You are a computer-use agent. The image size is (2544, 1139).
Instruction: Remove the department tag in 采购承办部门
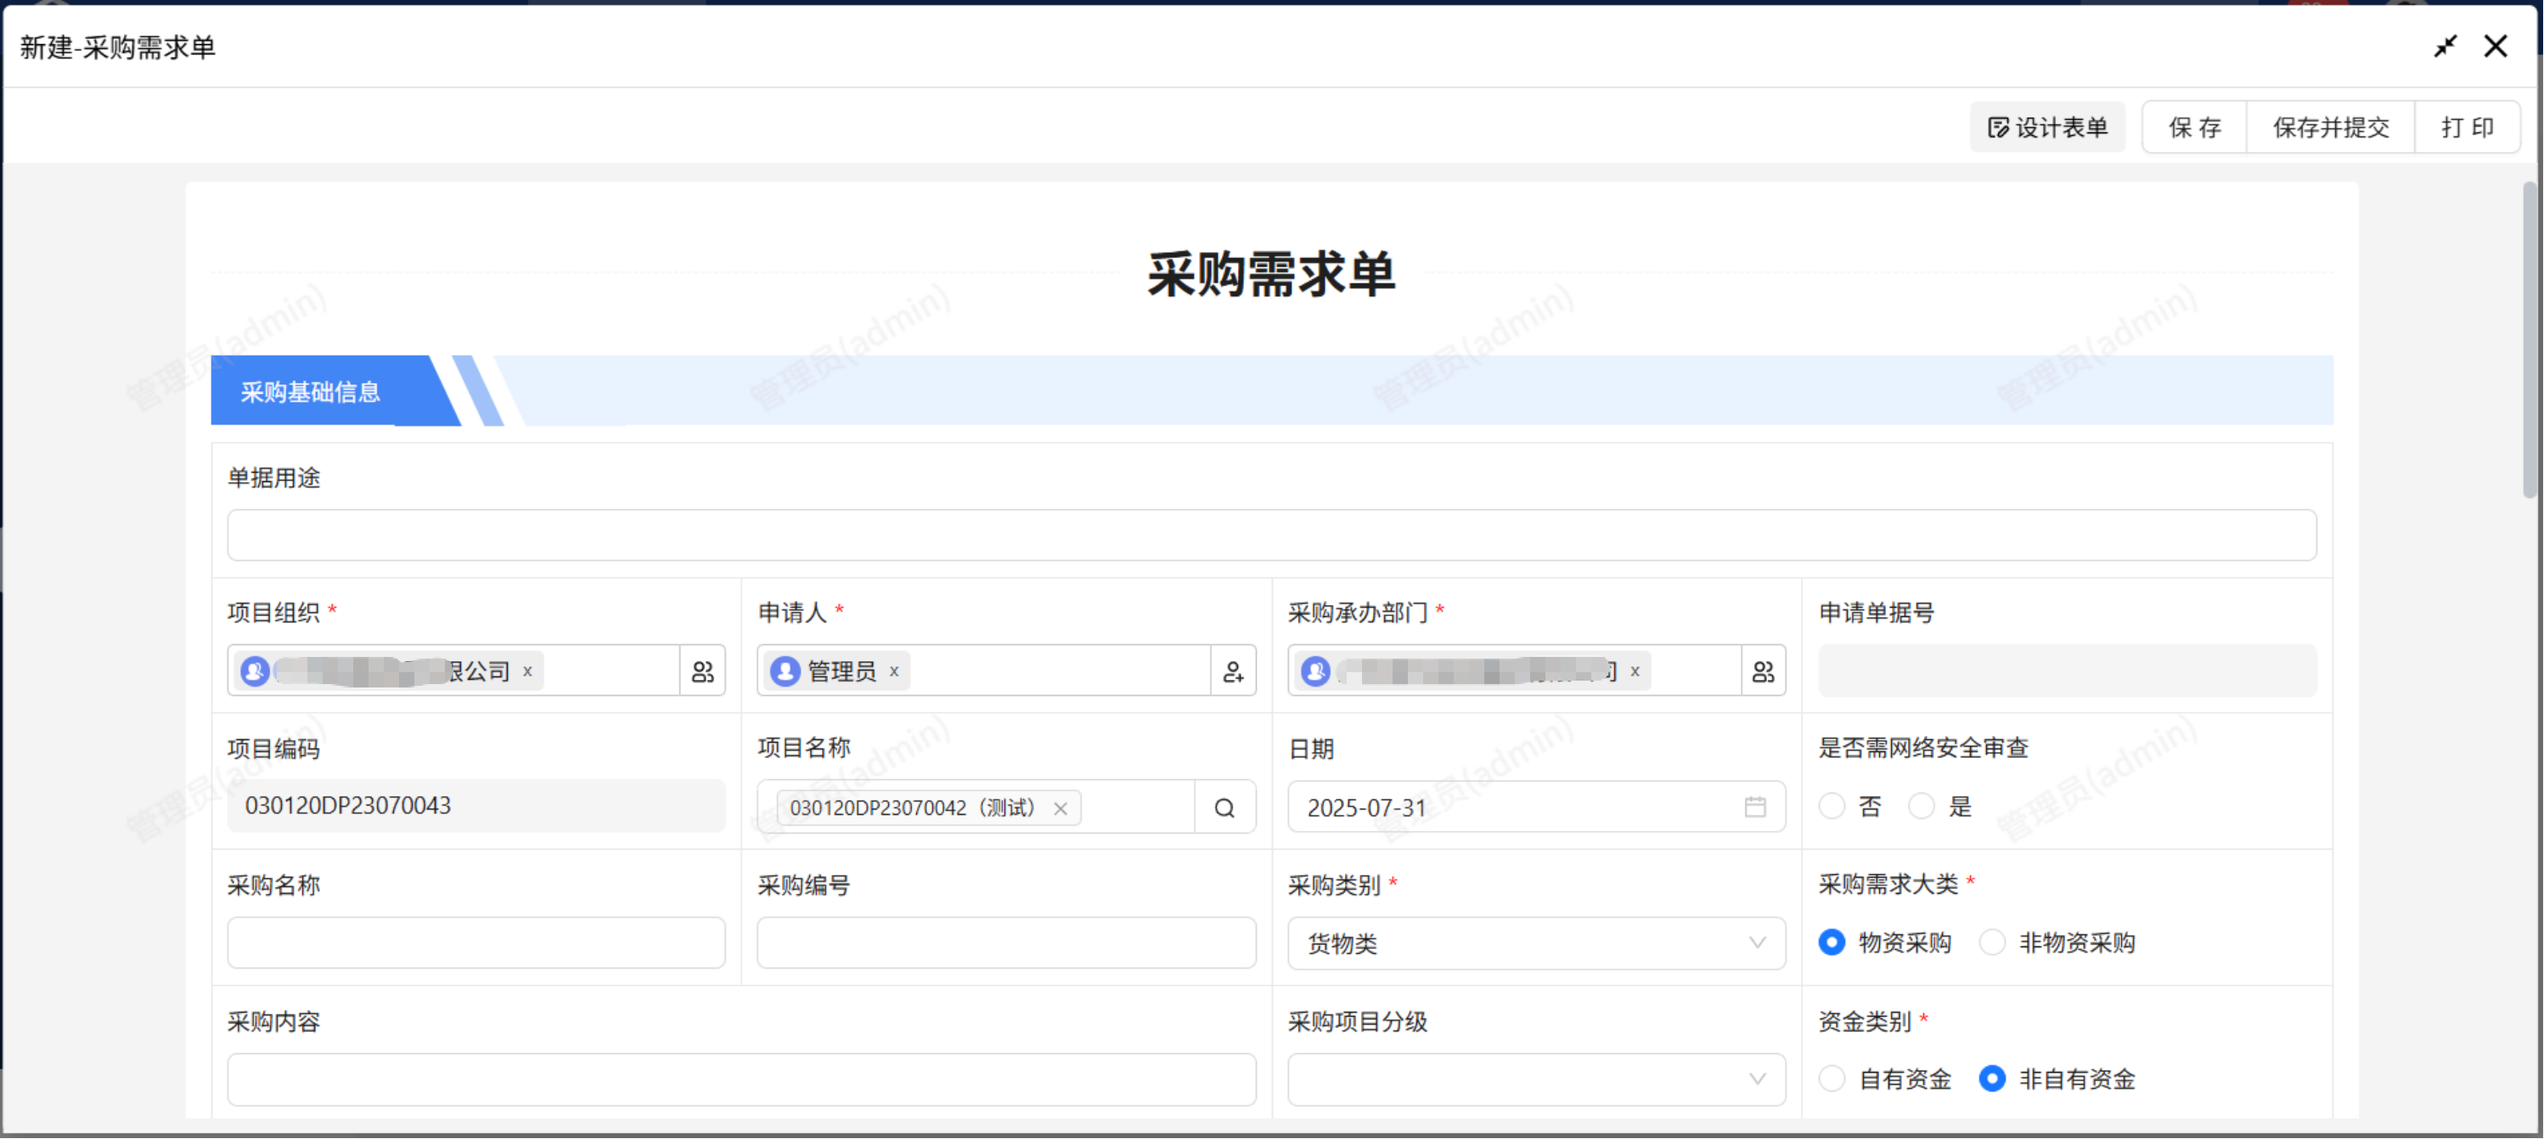[1635, 671]
